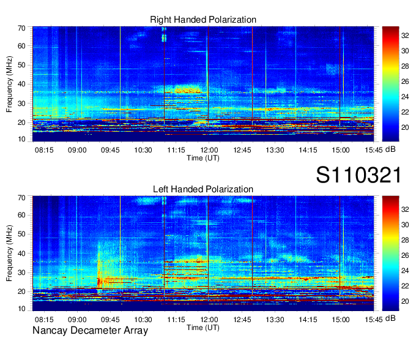The width and height of the screenshot is (416, 338).
Task: Click the 10:30 time tick under Left Handed plot
Action: click(x=143, y=320)
